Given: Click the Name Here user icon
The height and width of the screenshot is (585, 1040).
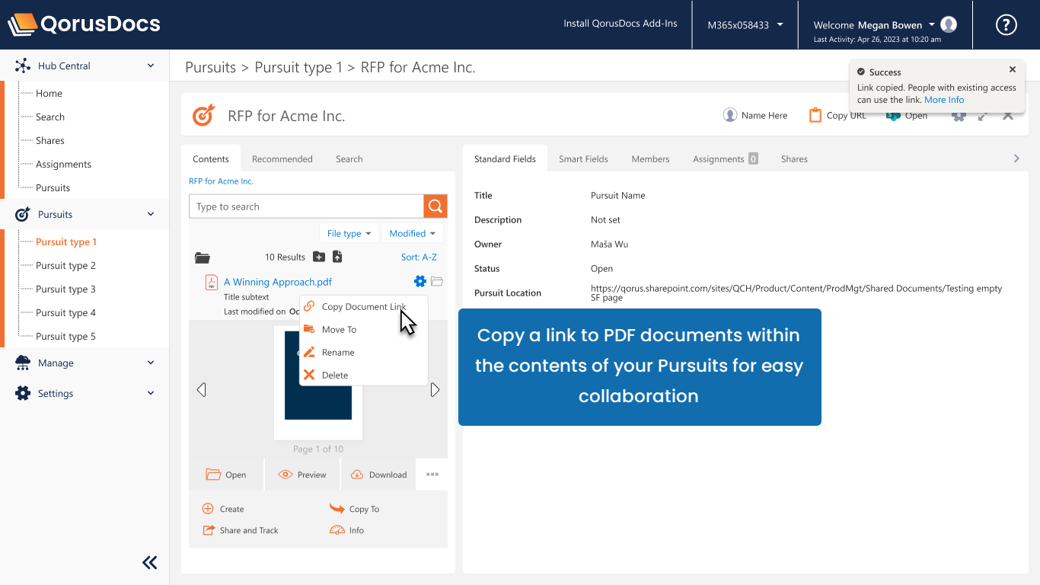Looking at the screenshot, I should (x=730, y=115).
